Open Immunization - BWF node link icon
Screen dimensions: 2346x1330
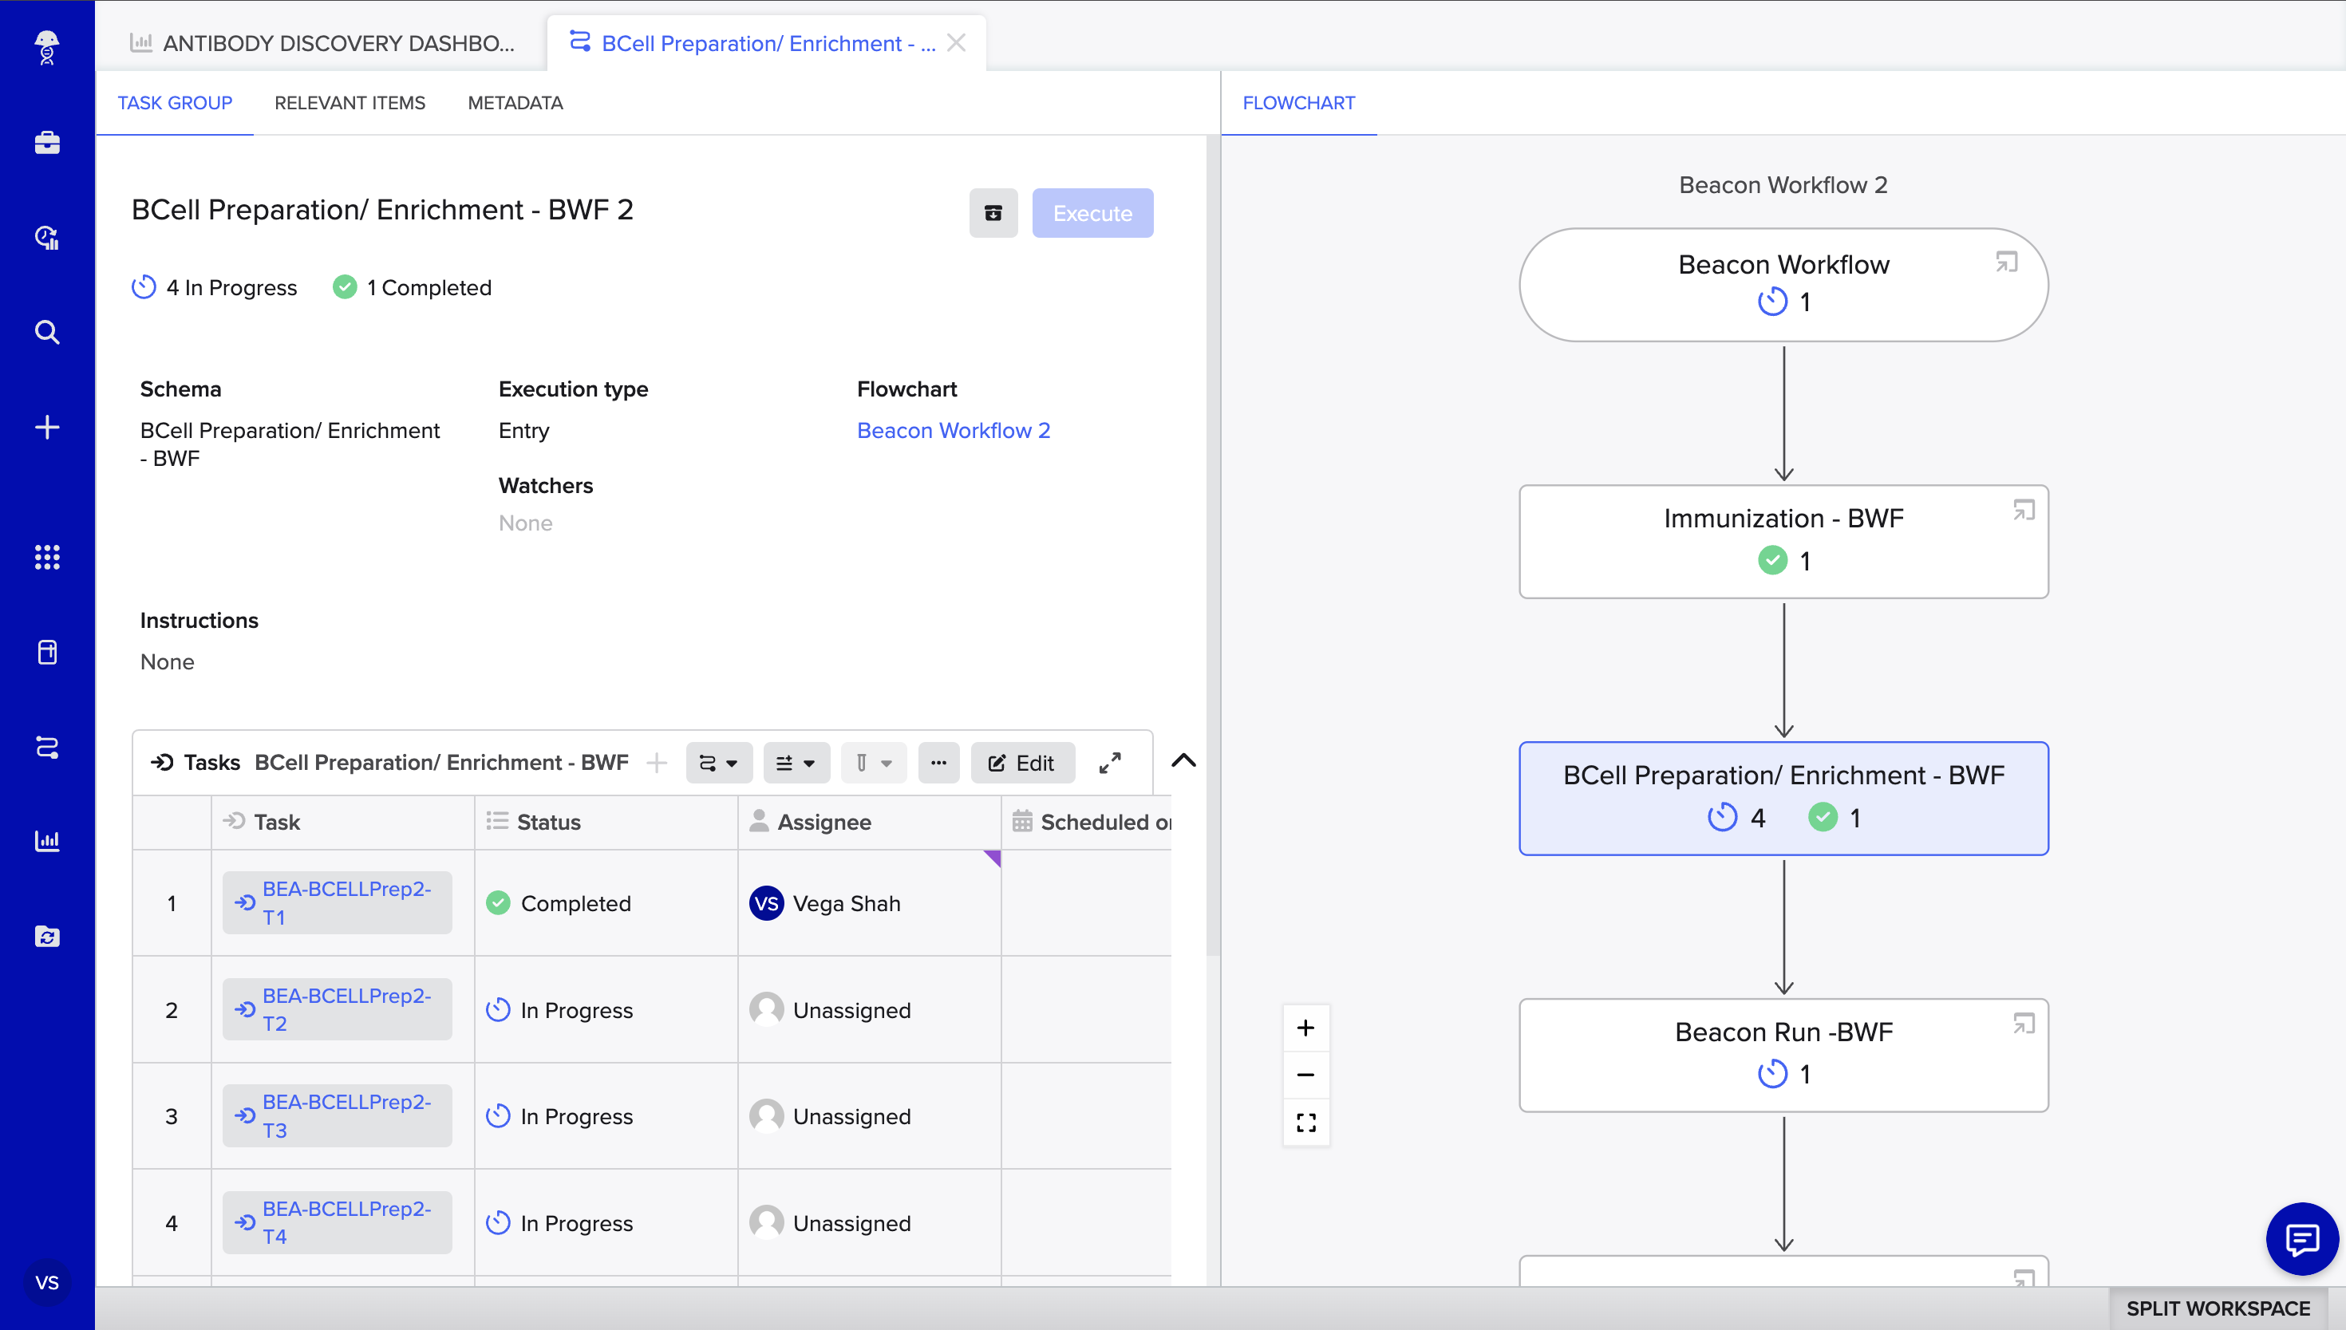pyautogui.click(x=2024, y=511)
